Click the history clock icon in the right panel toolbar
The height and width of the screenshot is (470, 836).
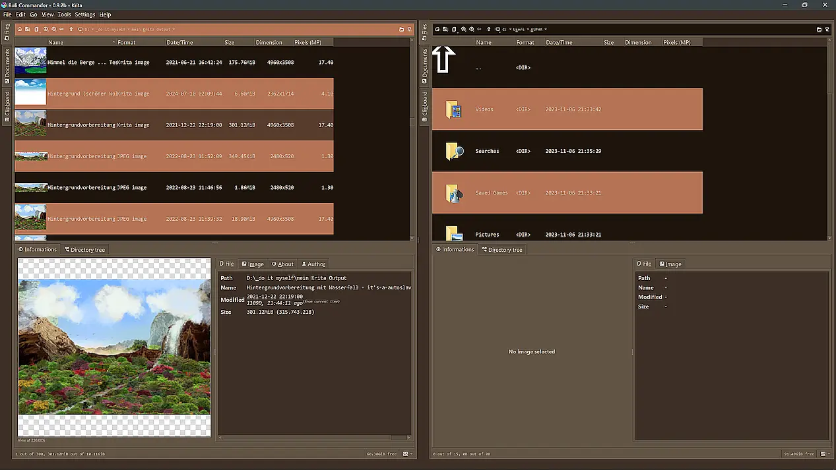471,29
